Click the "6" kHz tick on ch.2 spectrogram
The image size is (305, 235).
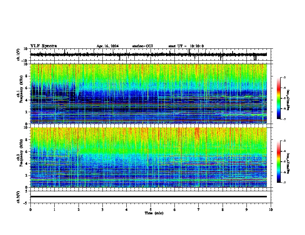coord(27,152)
